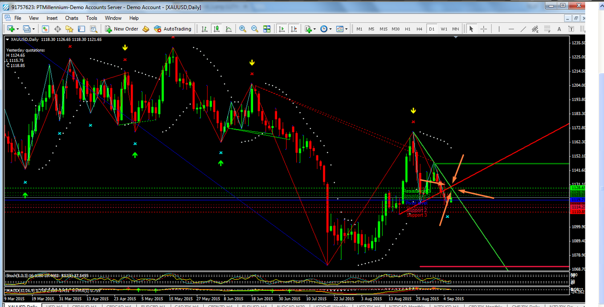This screenshot has height=307, width=604.
Task: Open the Window menu
Action: click(x=113, y=18)
